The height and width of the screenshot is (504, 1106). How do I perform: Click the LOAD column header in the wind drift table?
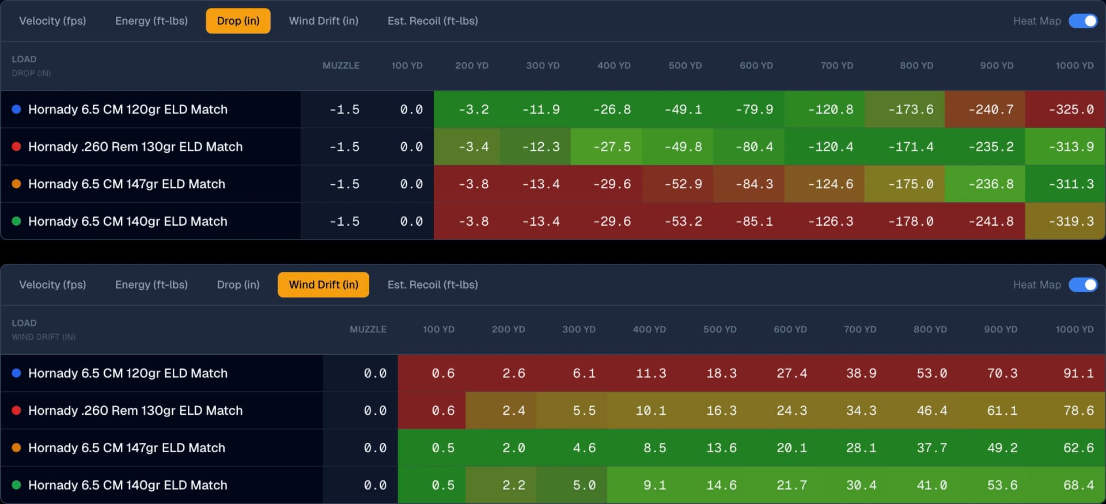[x=24, y=323]
